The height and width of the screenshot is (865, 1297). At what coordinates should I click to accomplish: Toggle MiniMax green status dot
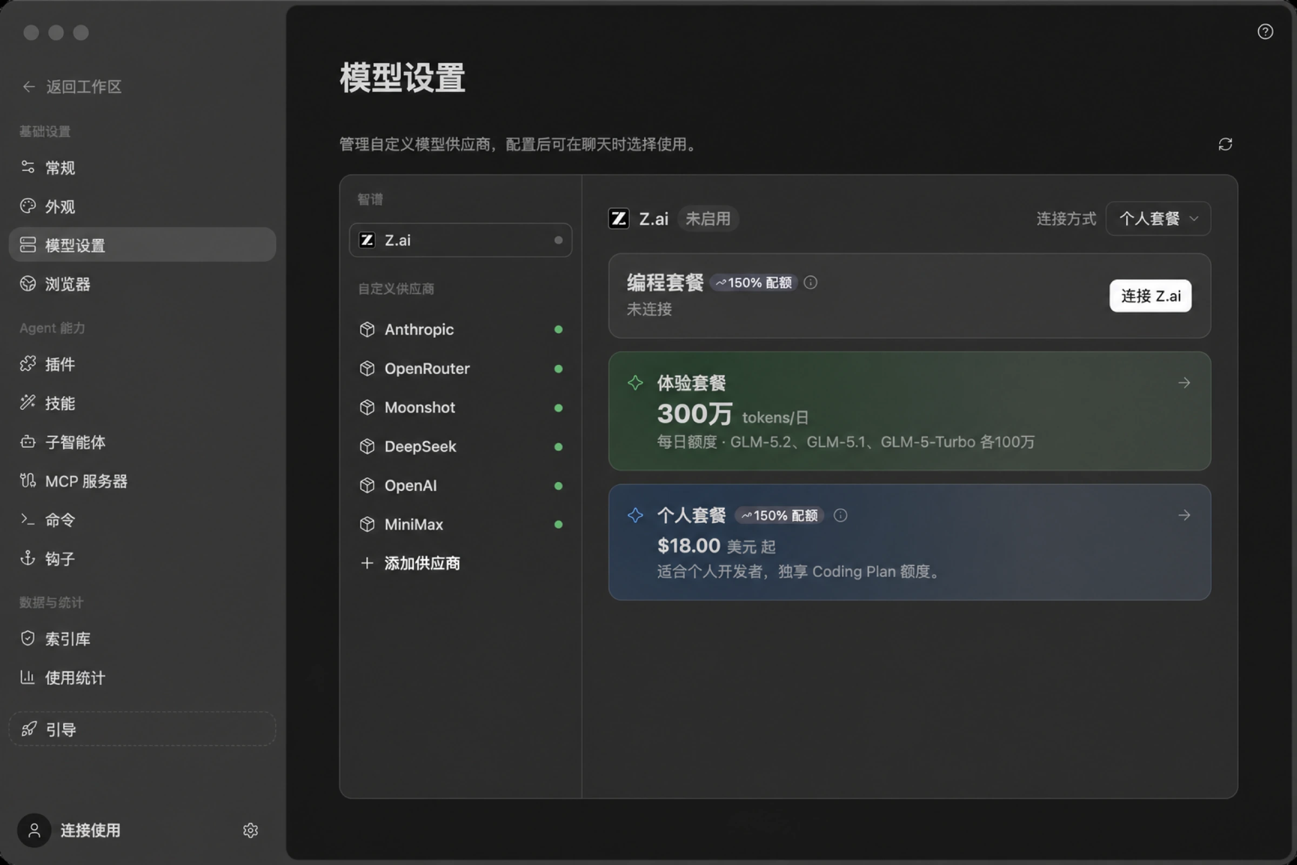558,524
